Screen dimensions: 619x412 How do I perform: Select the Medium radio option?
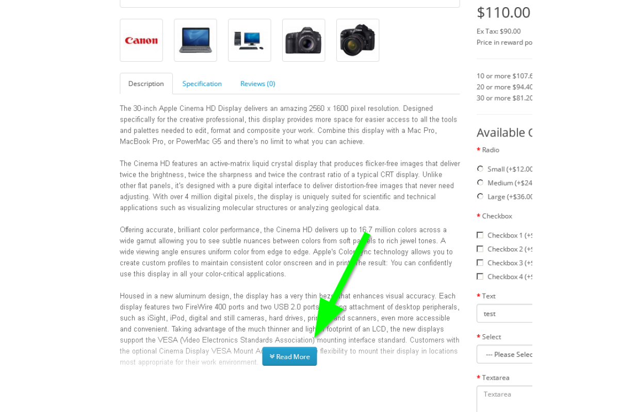tap(480, 183)
